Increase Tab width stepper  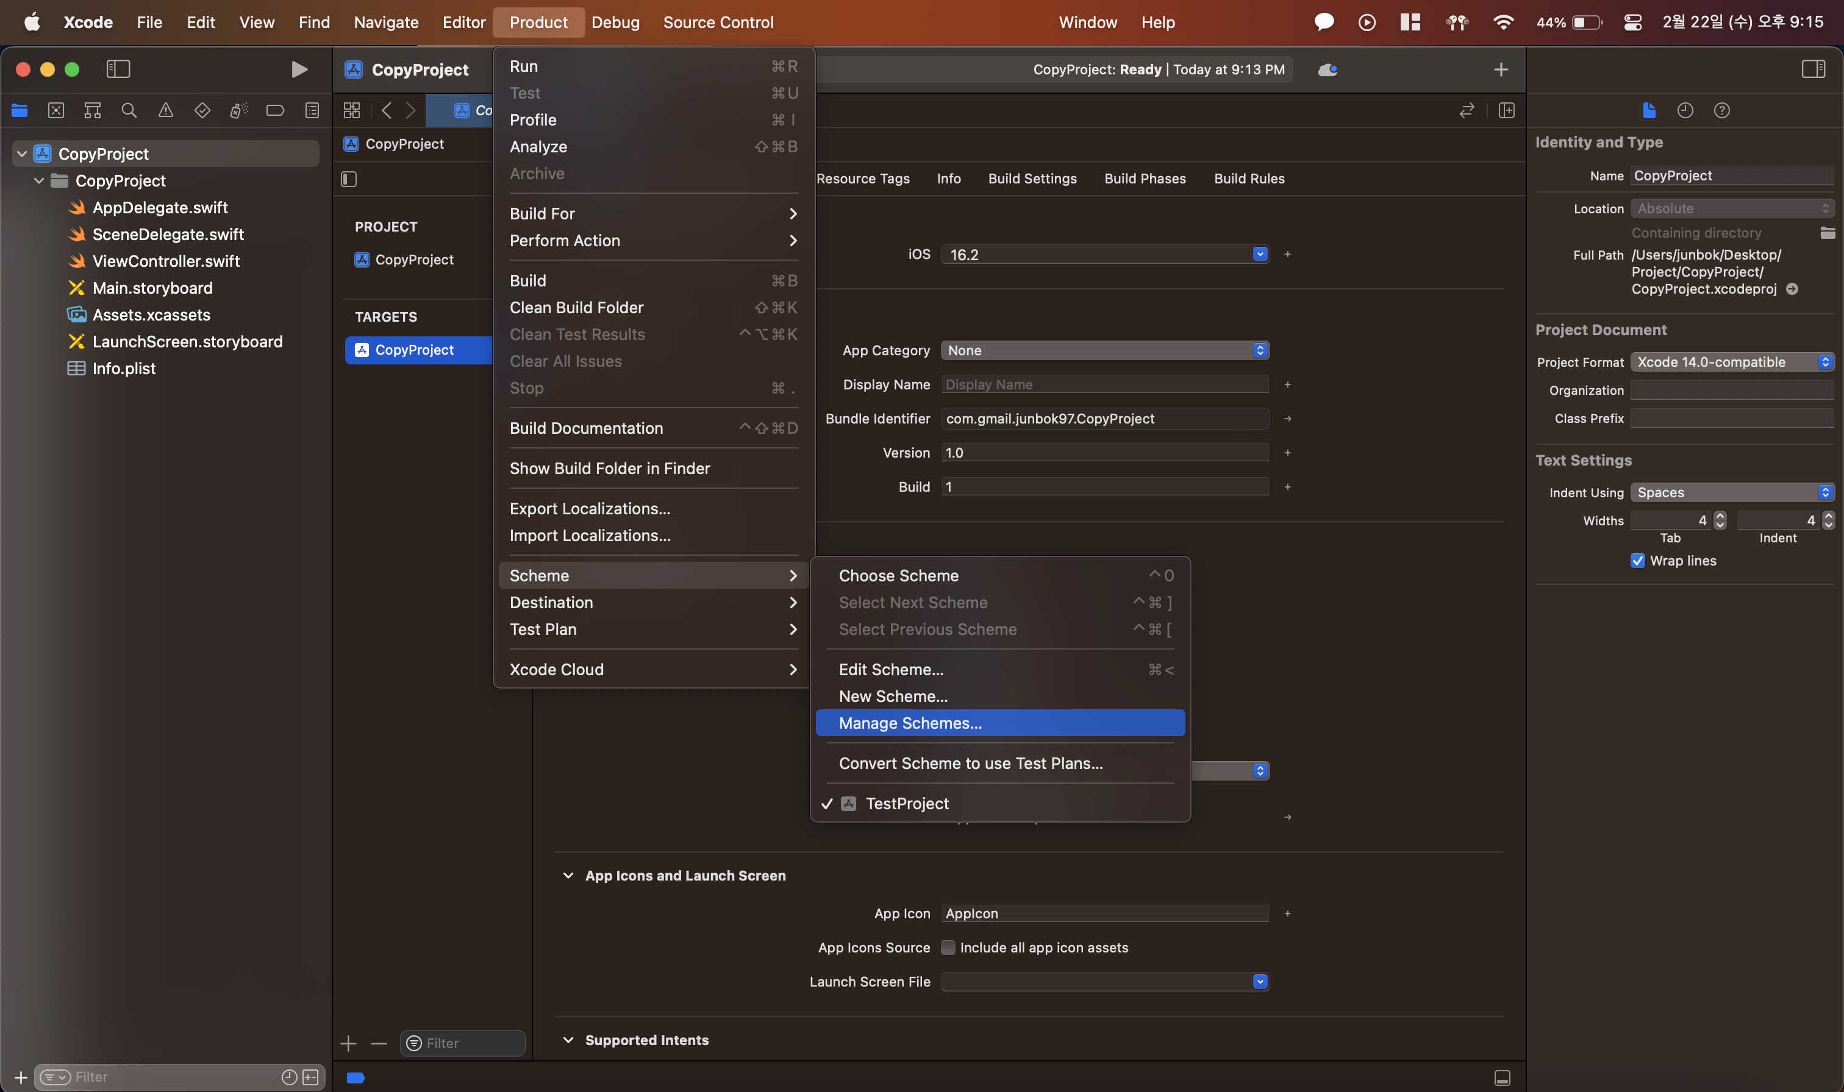(x=1720, y=516)
